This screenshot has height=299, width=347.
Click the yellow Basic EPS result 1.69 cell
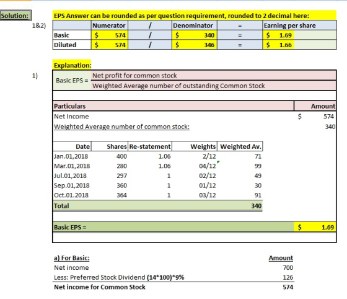coord(315,227)
